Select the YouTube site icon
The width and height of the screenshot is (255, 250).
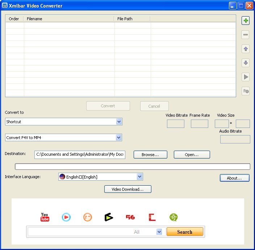point(45,217)
